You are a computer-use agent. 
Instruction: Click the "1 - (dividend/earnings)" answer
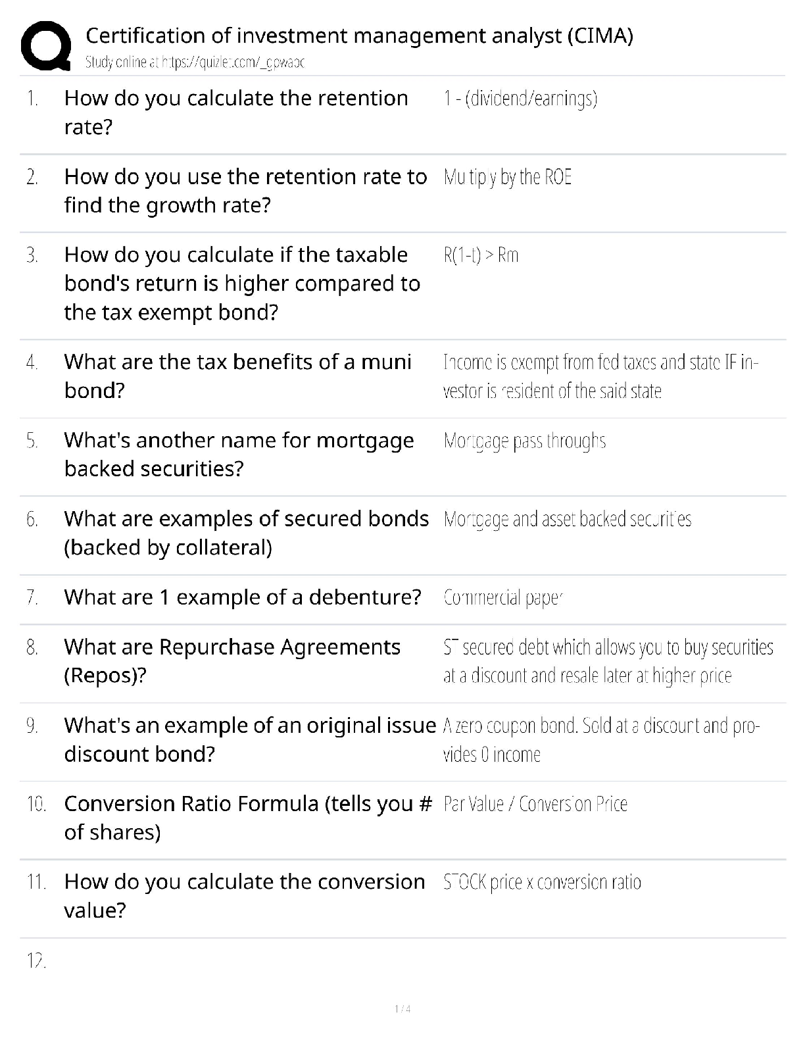(x=520, y=99)
